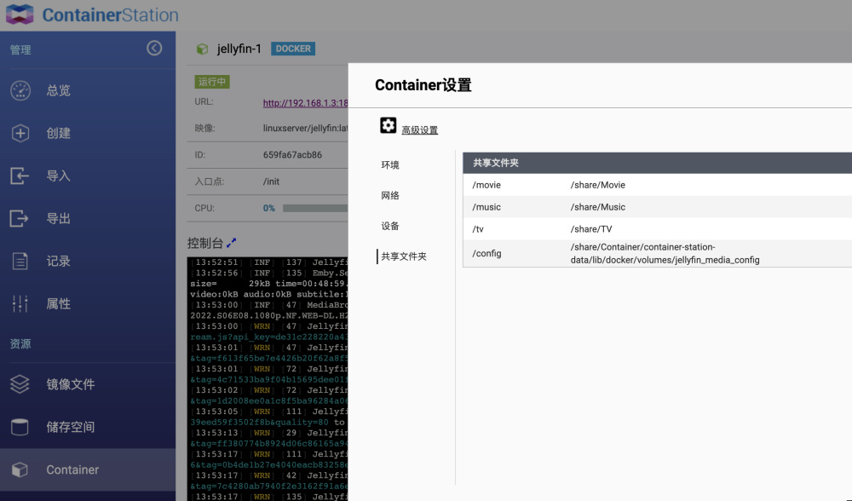Image resolution: width=852 pixels, height=501 pixels.
Task: Open the 镜像文件 images icon
Action: coord(20,384)
